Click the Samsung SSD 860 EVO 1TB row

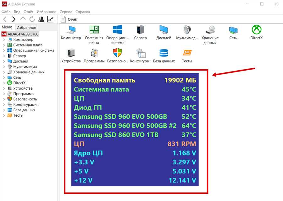pos(135,135)
